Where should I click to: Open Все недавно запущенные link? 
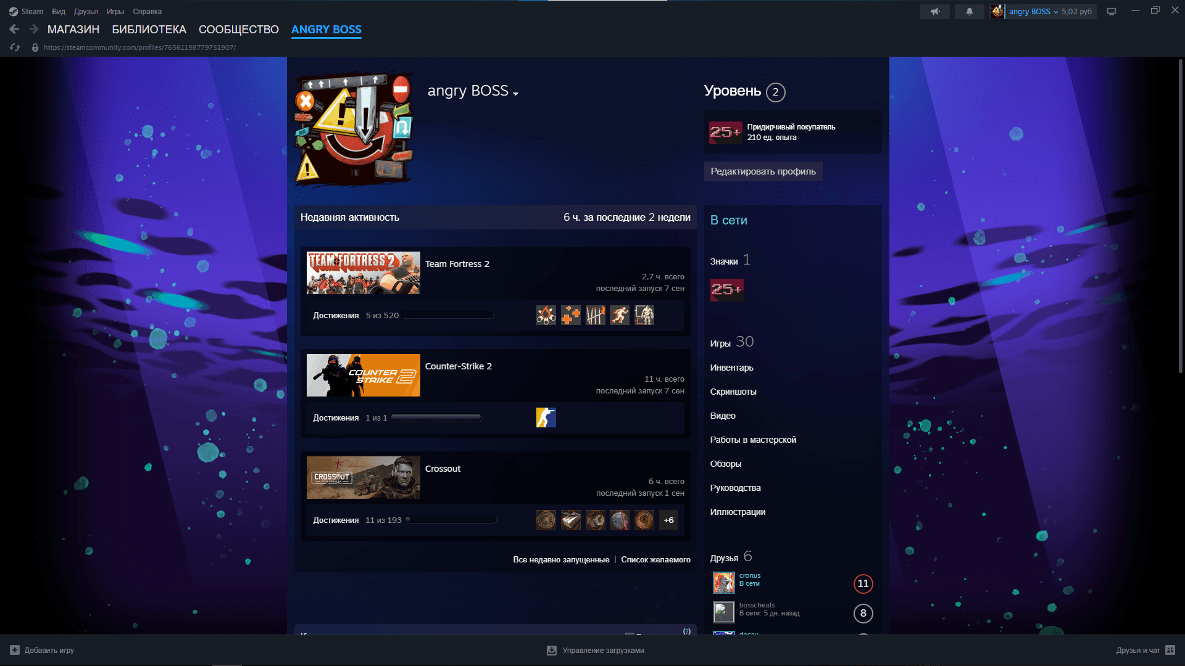(x=561, y=560)
